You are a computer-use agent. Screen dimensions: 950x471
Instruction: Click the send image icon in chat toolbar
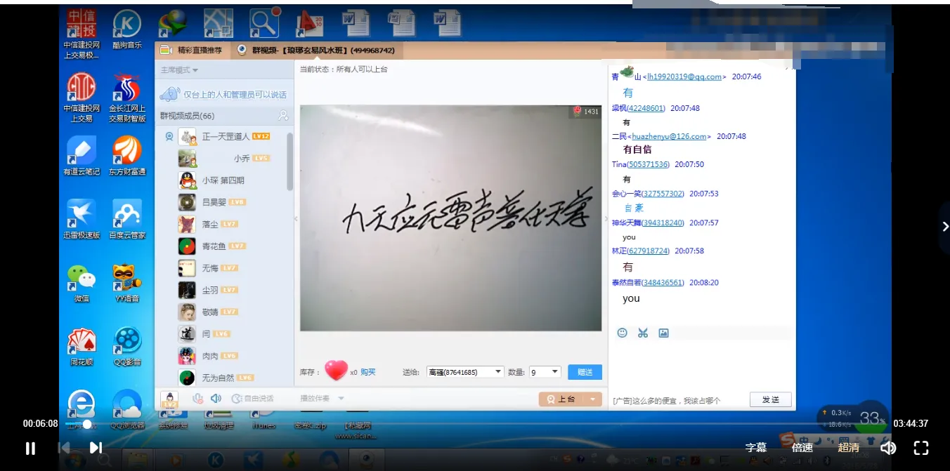coord(663,333)
